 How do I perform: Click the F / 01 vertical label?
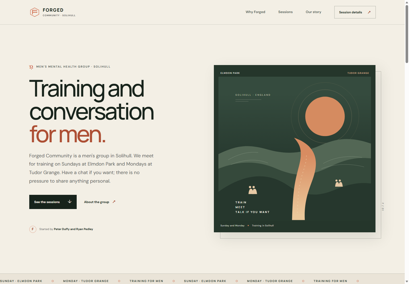point(383,206)
